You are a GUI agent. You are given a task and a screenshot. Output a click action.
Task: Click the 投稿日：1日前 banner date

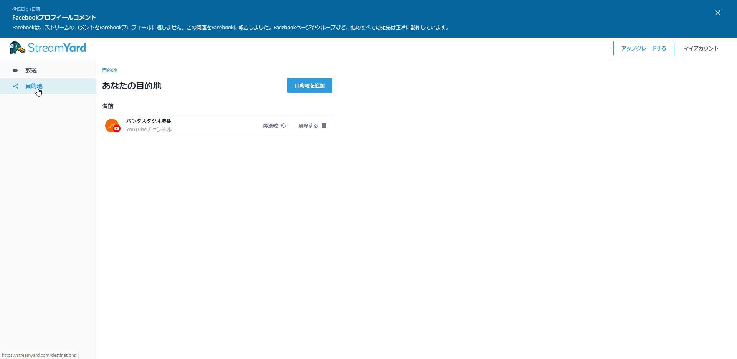pyautogui.click(x=26, y=9)
